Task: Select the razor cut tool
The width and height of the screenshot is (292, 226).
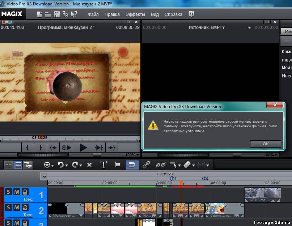Action: point(187,165)
